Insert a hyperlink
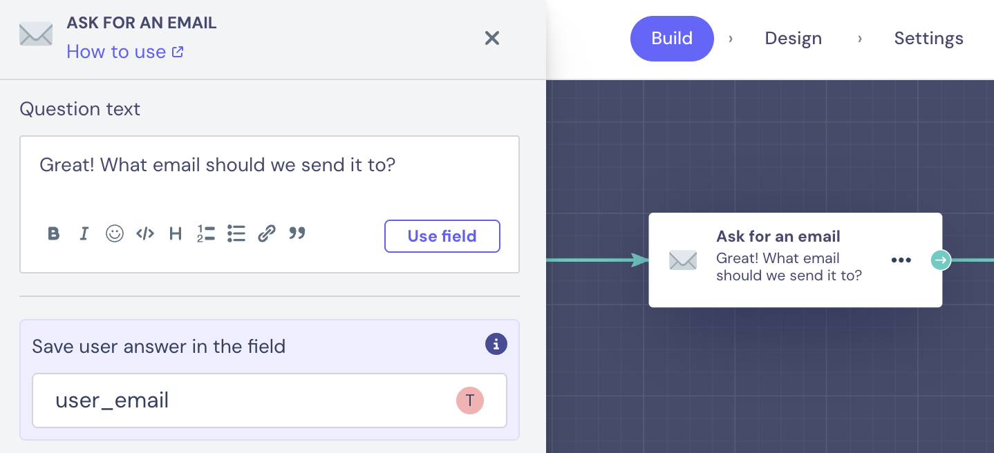The width and height of the screenshot is (994, 453). pos(267,234)
